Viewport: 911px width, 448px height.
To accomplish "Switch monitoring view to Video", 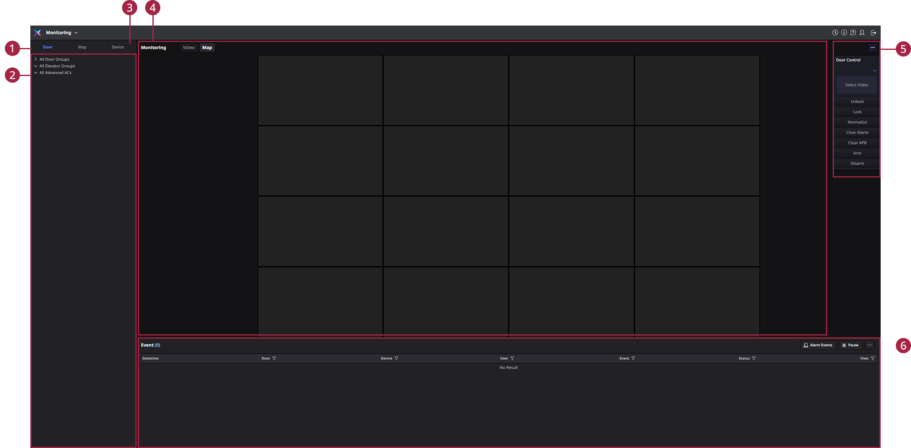I will tap(189, 47).
